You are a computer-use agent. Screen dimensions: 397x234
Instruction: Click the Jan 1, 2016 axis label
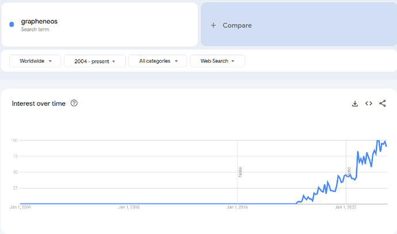237,207
